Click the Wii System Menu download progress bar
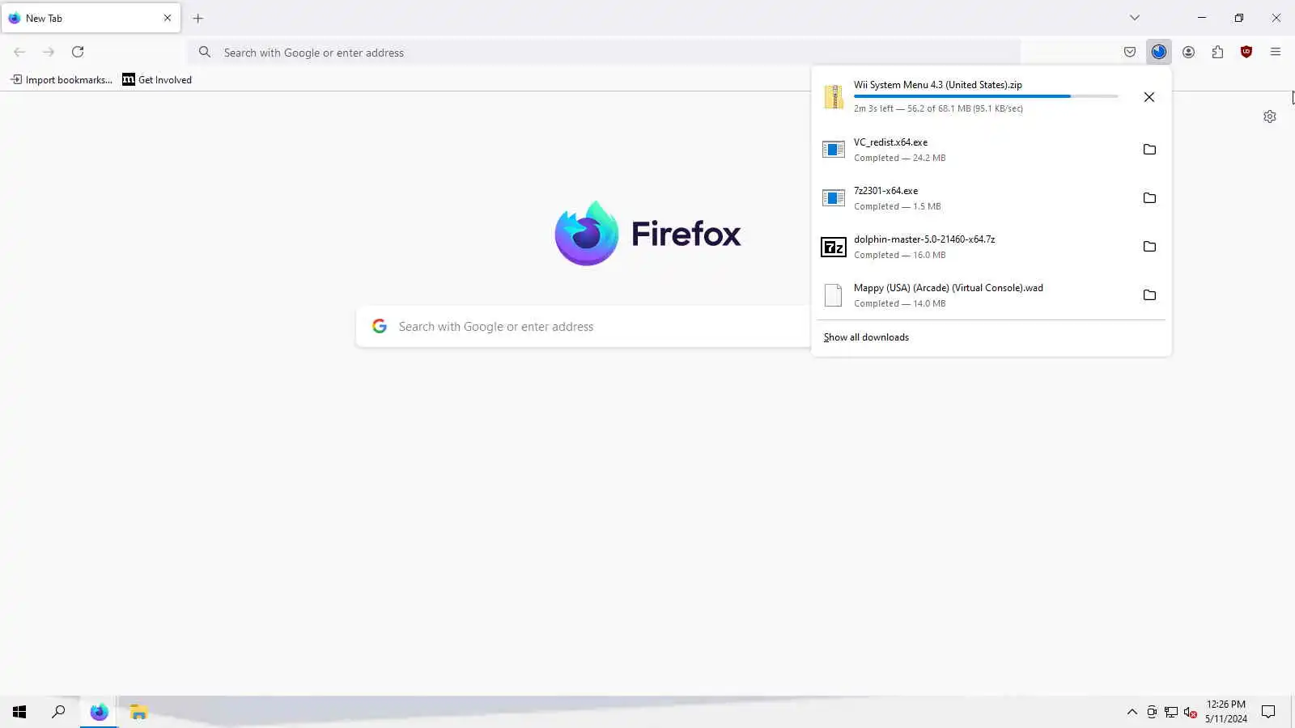 click(986, 96)
